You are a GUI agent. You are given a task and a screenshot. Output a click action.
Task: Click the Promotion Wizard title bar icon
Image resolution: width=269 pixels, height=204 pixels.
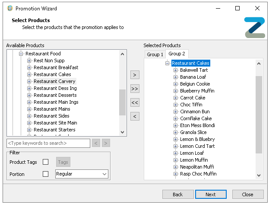9,8
